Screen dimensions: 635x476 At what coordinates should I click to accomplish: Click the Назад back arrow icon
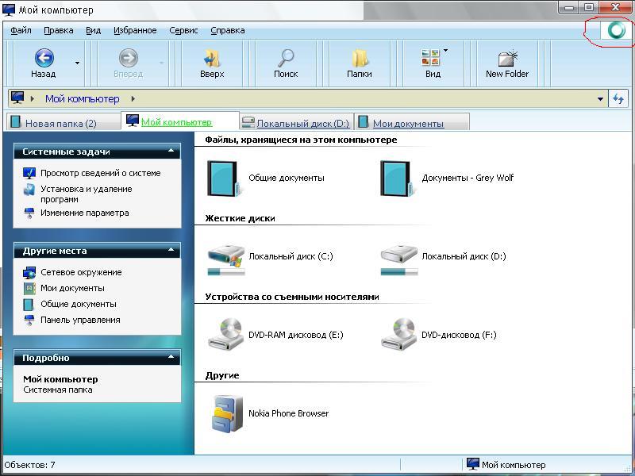(44, 57)
